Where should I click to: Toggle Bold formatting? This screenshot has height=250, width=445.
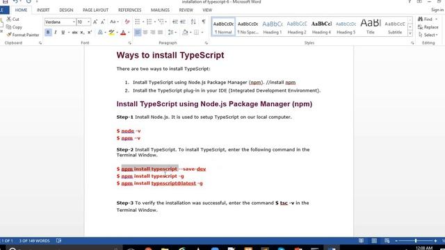48,33
